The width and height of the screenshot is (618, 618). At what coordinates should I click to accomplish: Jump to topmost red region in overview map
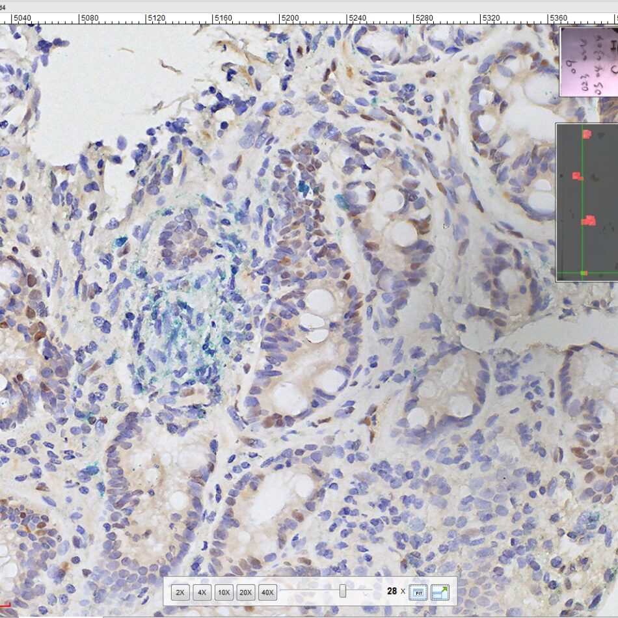[586, 134]
